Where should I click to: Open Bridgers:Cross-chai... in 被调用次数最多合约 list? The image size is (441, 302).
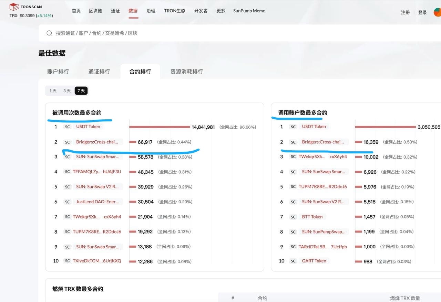(x=97, y=142)
